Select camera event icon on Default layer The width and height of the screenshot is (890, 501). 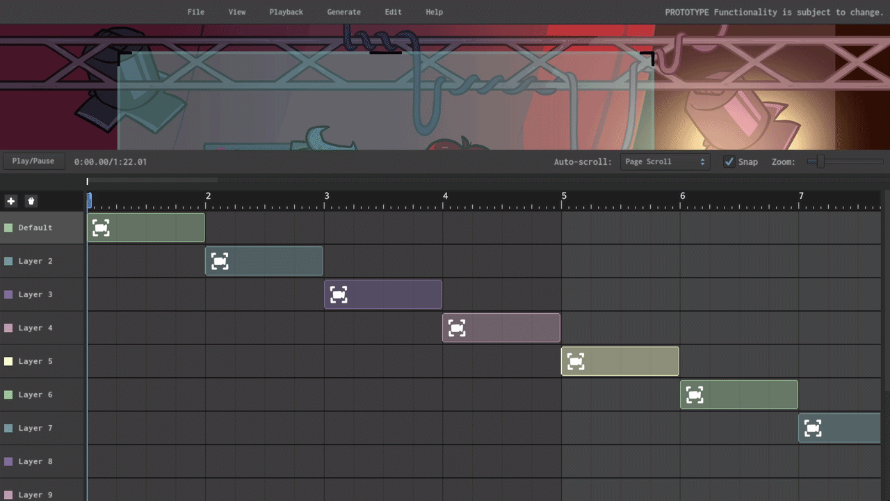(x=102, y=228)
